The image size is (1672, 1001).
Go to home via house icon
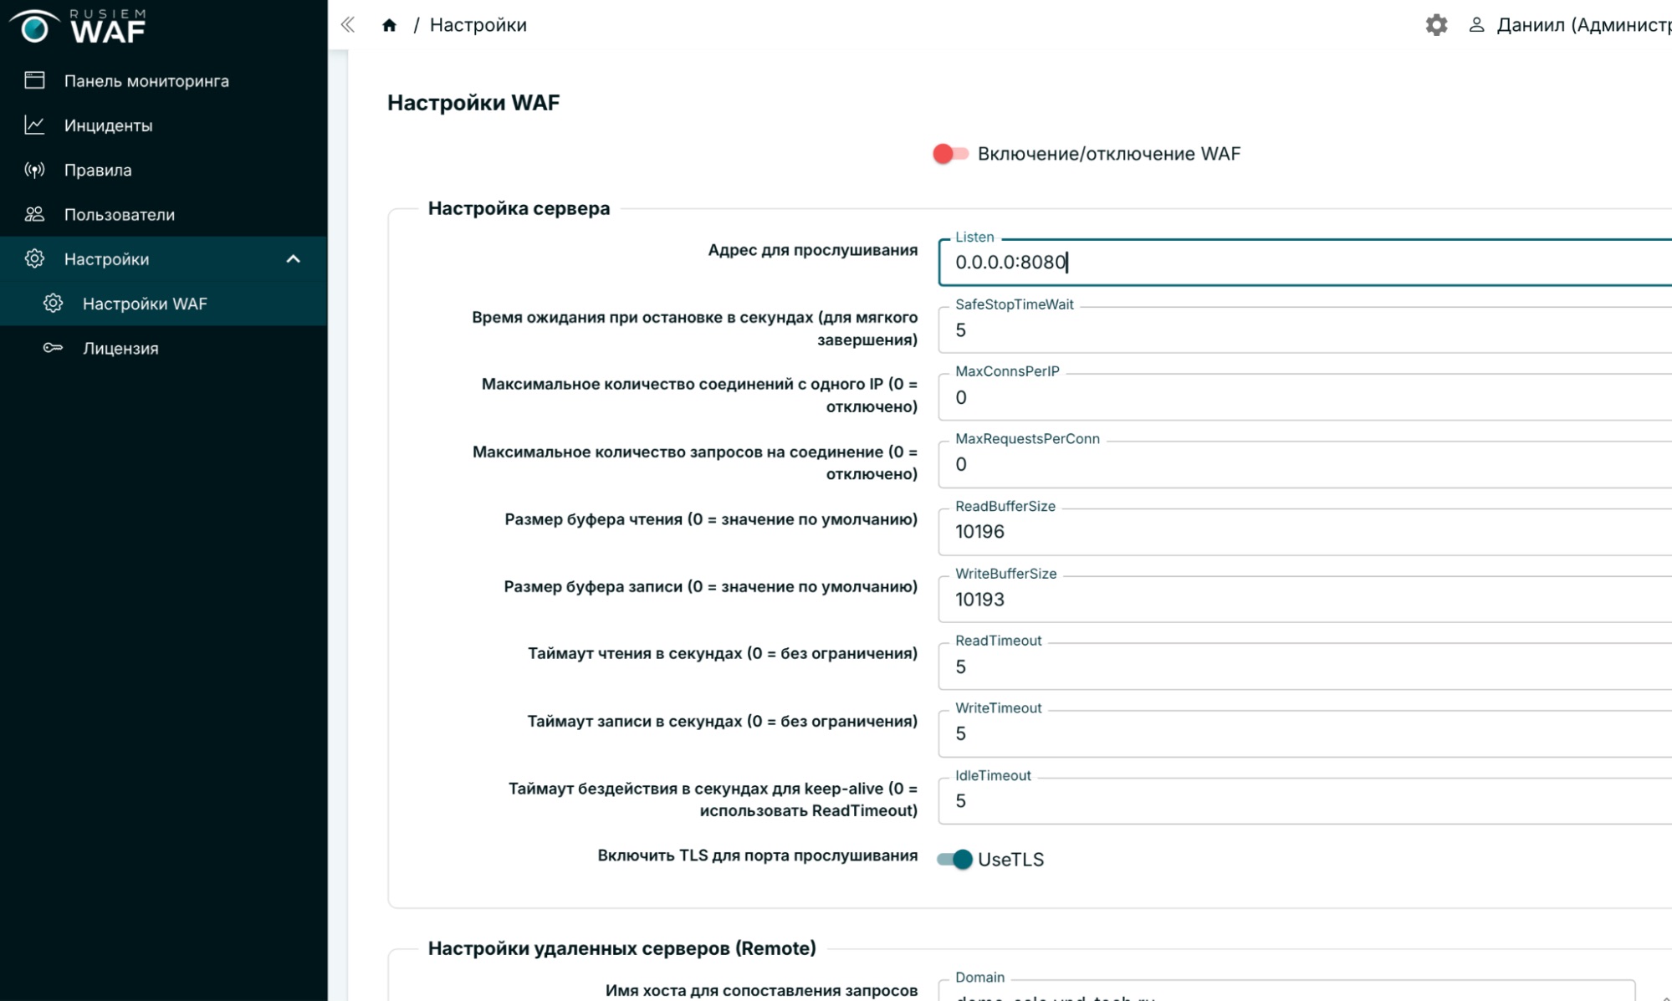coord(389,25)
